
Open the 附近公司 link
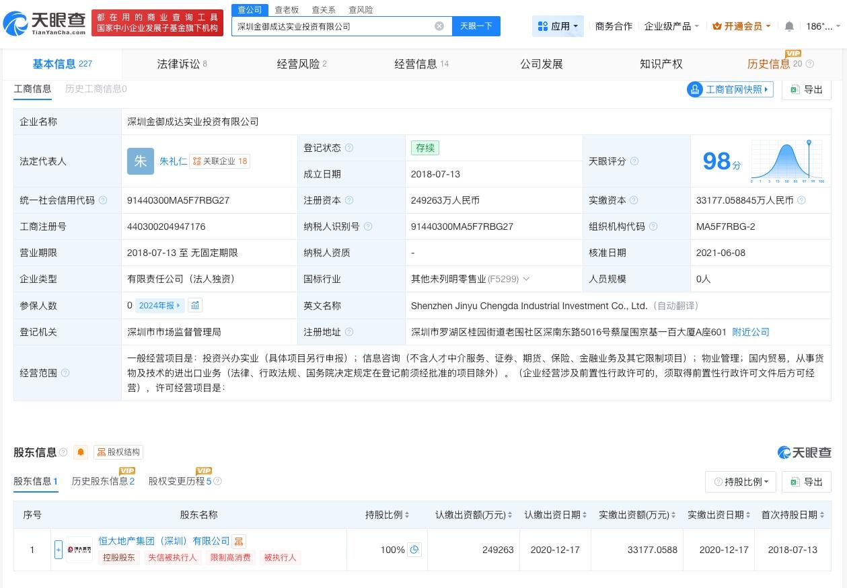coord(750,332)
